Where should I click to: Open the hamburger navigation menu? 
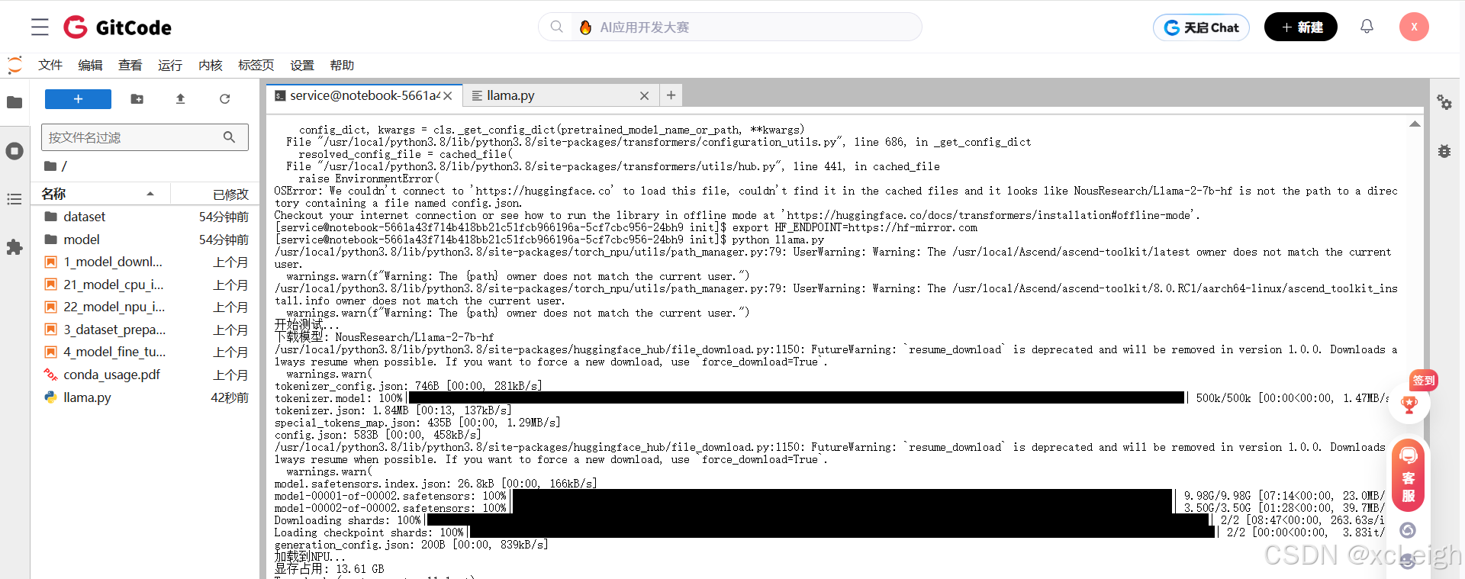40,27
